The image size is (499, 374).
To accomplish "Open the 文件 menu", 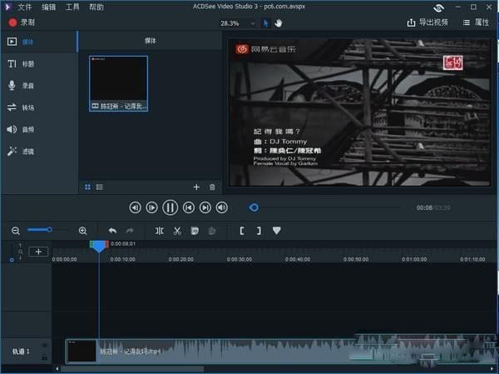I will click(24, 7).
